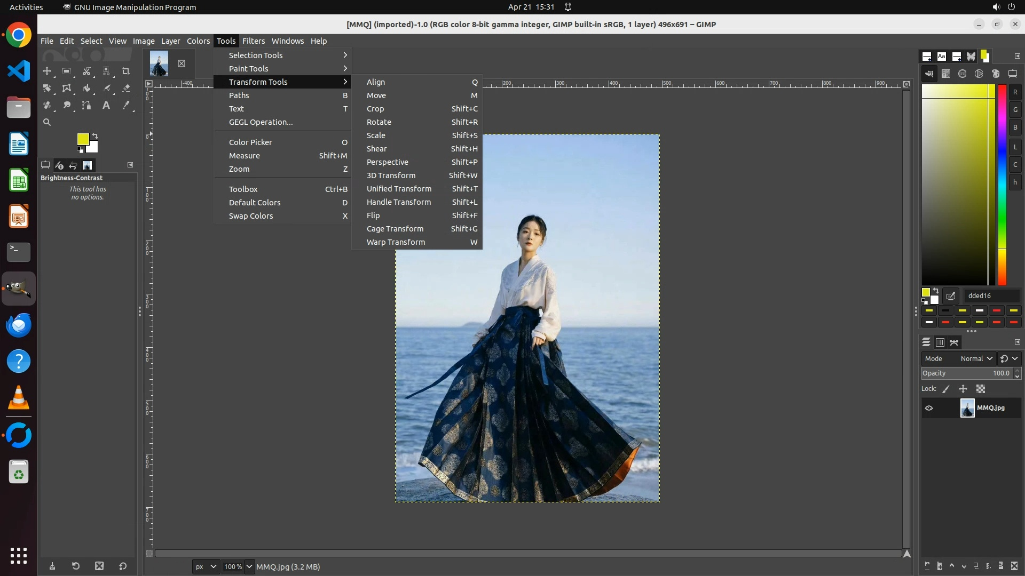1025x576 pixels.
Task: Toggle lock alpha channel checkerboard icon
Action: click(x=981, y=389)
